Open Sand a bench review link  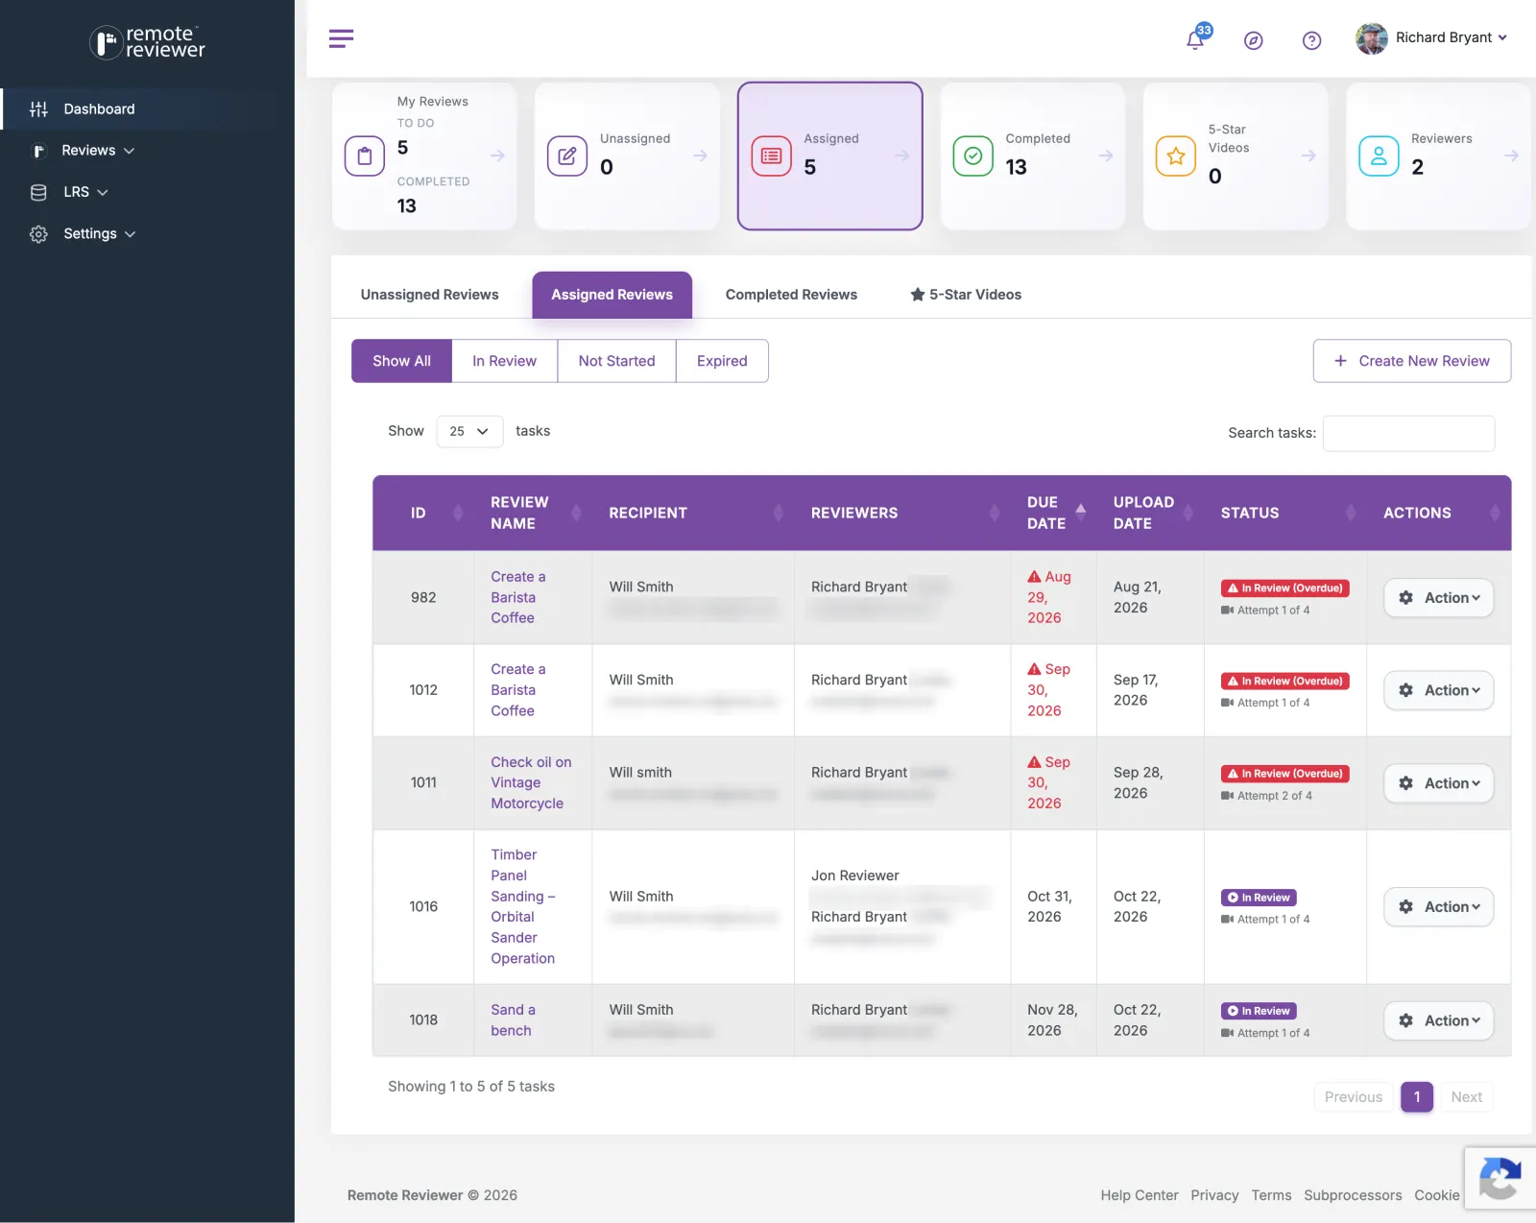click(513, 1020)
